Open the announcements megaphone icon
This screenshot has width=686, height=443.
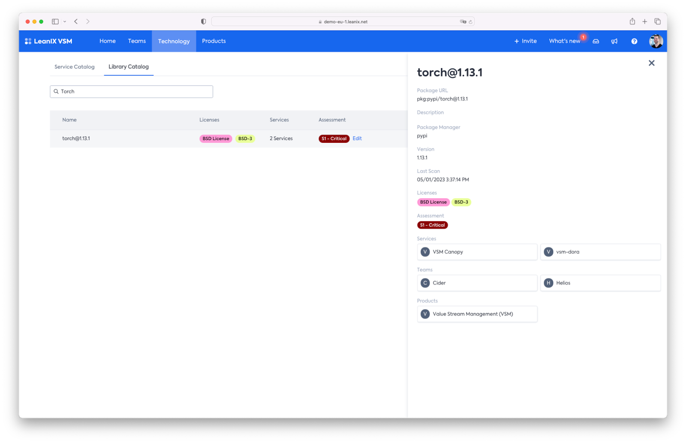click(614, 41)
